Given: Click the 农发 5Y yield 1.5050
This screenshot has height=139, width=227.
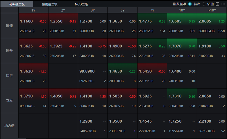Looking at the screenshot, I should (x=115, y=96).
